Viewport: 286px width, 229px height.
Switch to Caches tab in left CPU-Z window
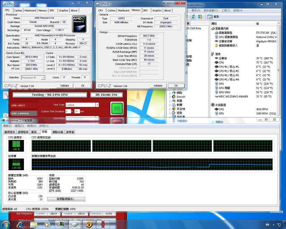pos(18,11)
